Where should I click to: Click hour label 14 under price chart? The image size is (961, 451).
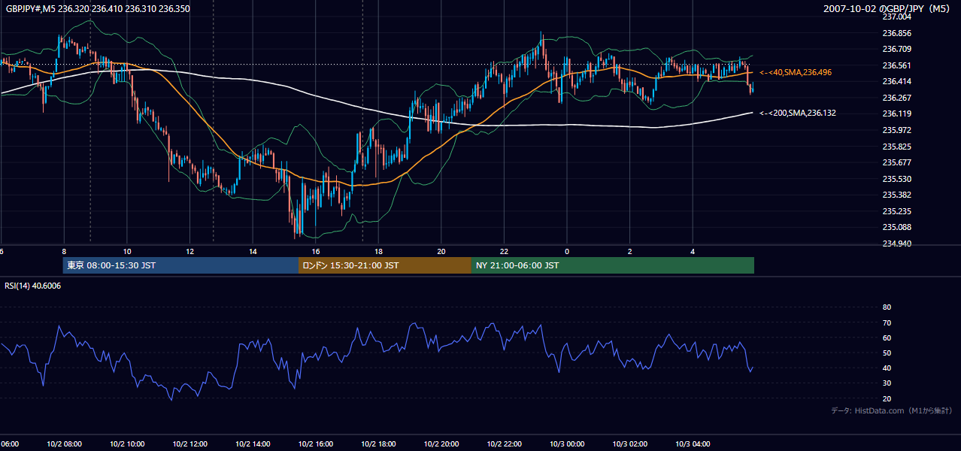(253, 252)
